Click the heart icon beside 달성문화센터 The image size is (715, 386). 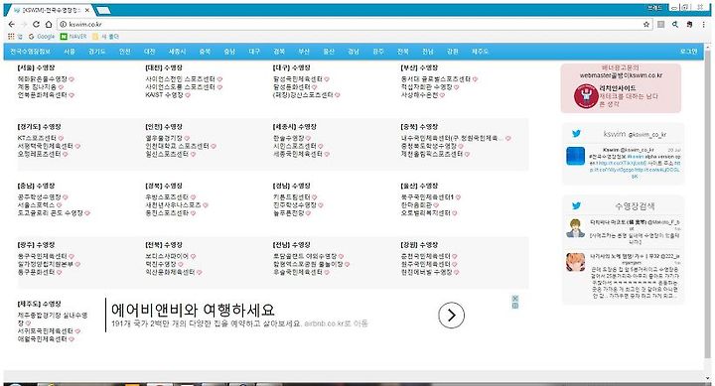[314, 87]
